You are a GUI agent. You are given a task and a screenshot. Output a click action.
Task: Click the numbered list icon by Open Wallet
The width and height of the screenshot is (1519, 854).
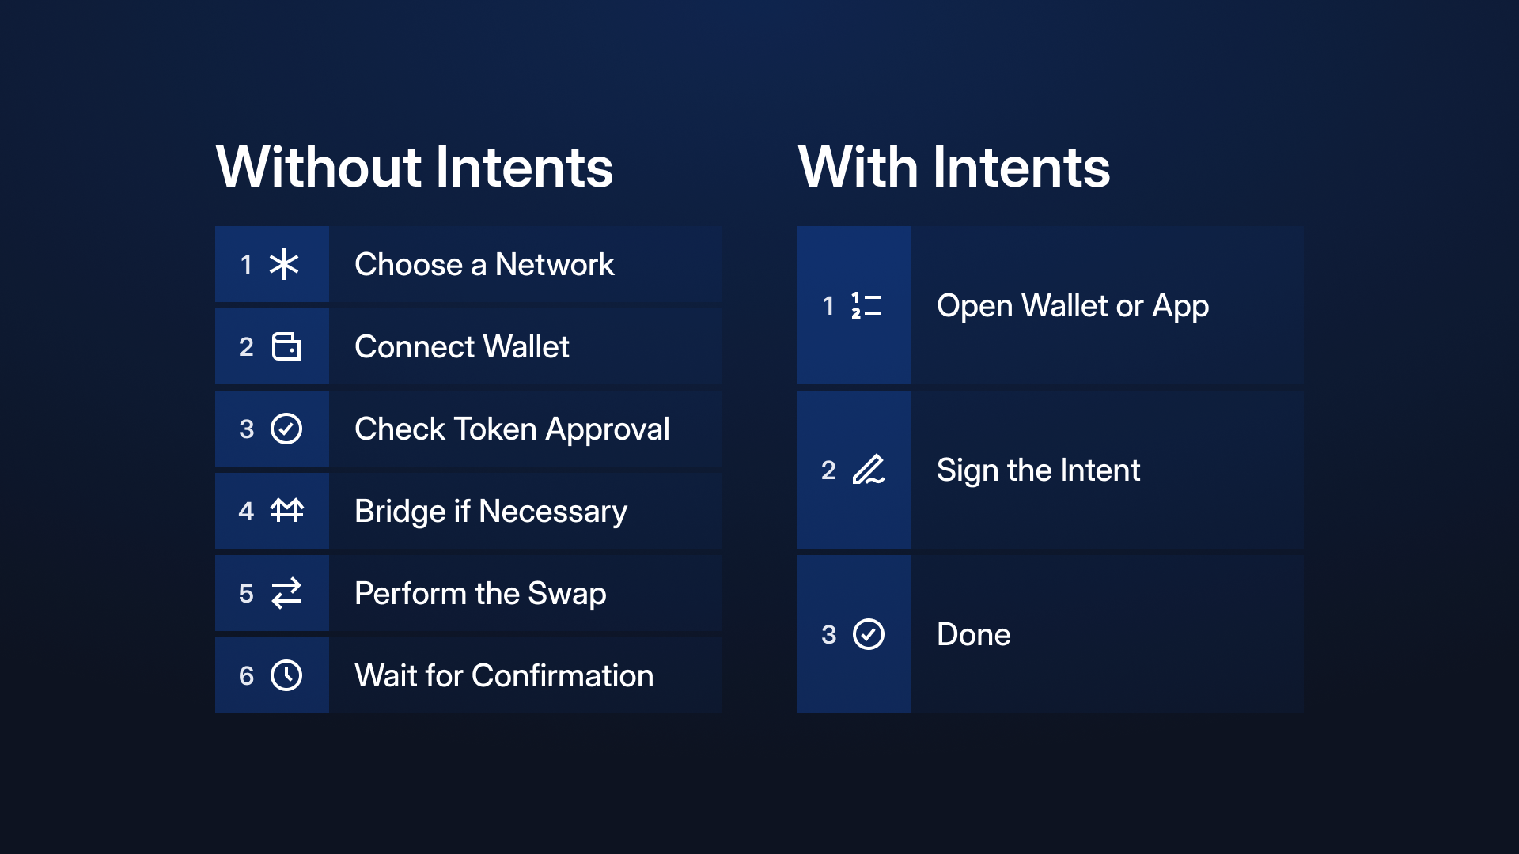(866, 305)
